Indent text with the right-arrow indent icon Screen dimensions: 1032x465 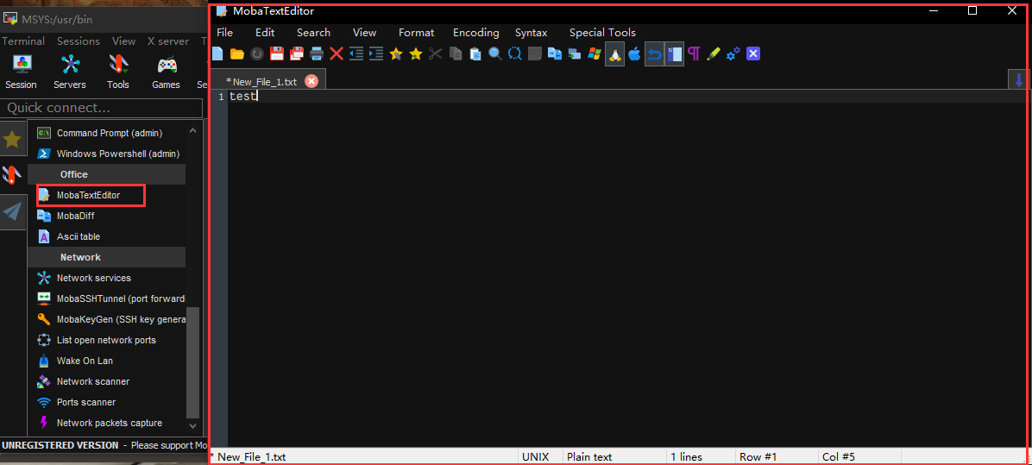376,54
